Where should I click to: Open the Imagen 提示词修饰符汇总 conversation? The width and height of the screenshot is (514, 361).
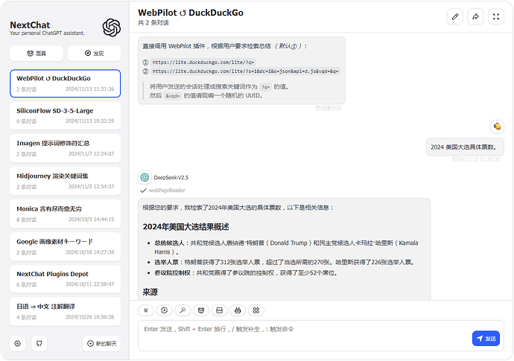point(66,148)
